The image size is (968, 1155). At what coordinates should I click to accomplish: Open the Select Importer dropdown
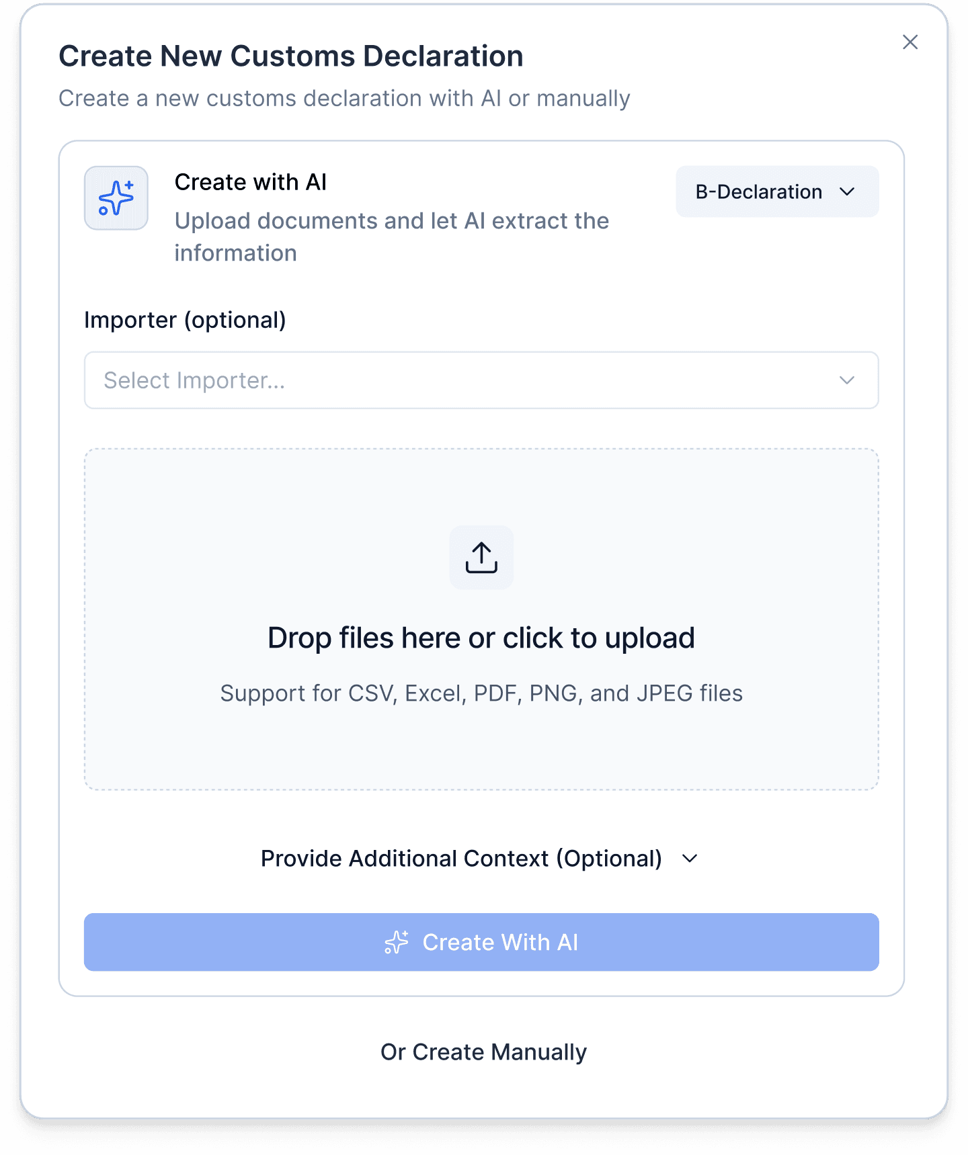481,380
